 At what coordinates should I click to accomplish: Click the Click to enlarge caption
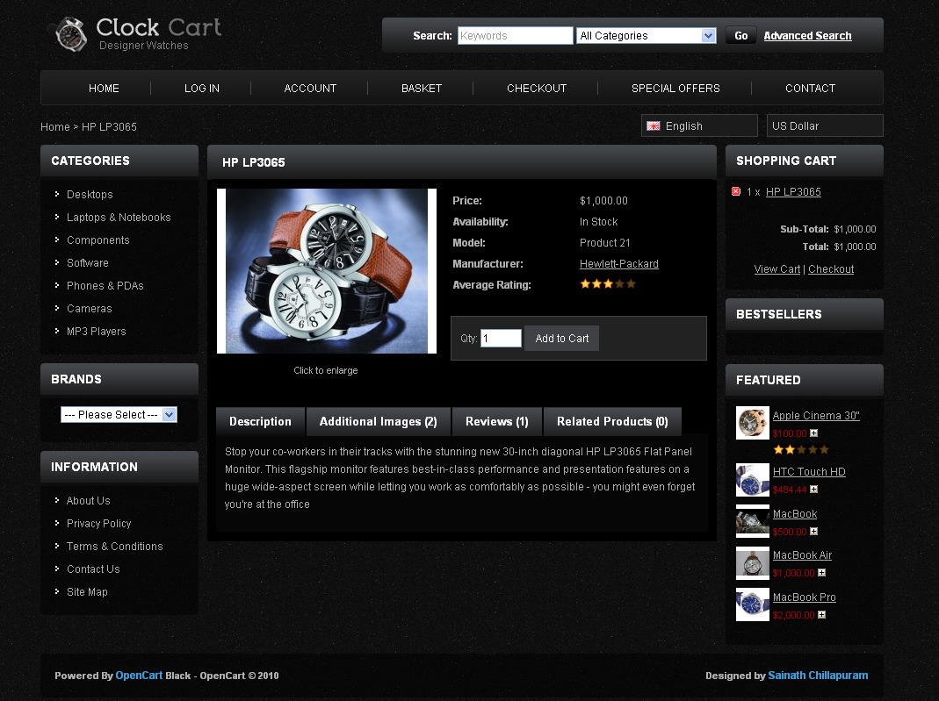(326, 371)
